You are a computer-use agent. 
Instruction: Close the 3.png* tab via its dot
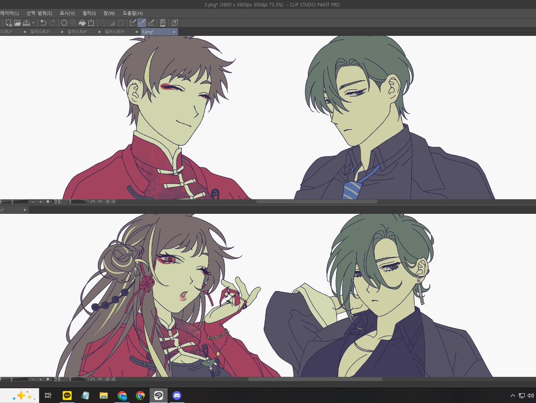174,32
